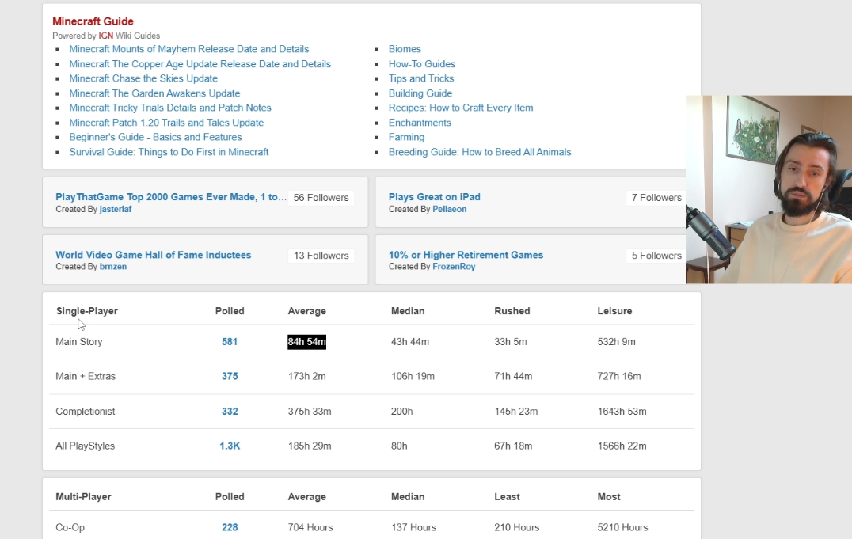Image resolution: width=852 pixels, height=539 pixels.
Task: Open Breeding Guide: How to Breed All Animals
Action: [x=480, y=152]
